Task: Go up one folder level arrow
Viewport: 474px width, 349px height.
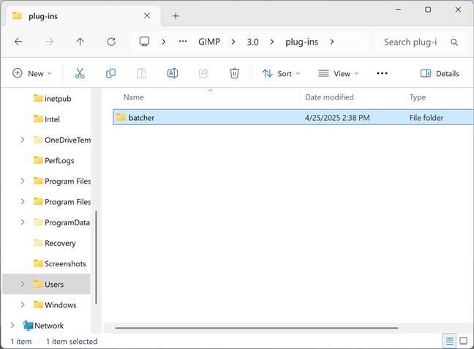Action: pos(80,42)
